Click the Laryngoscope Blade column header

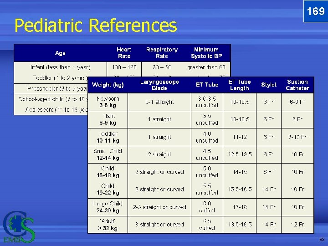coord(159,85)
